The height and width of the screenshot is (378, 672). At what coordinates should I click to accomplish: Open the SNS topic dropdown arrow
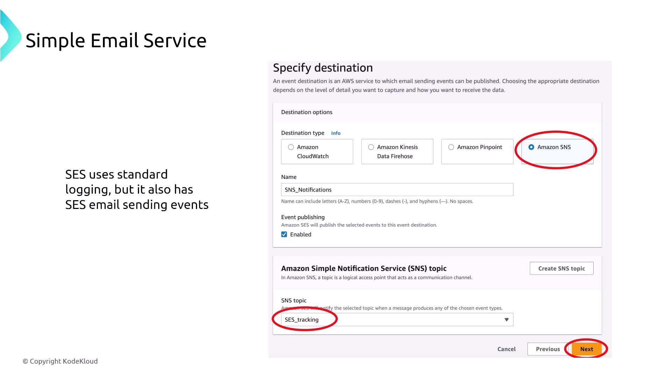pos(506,320)
